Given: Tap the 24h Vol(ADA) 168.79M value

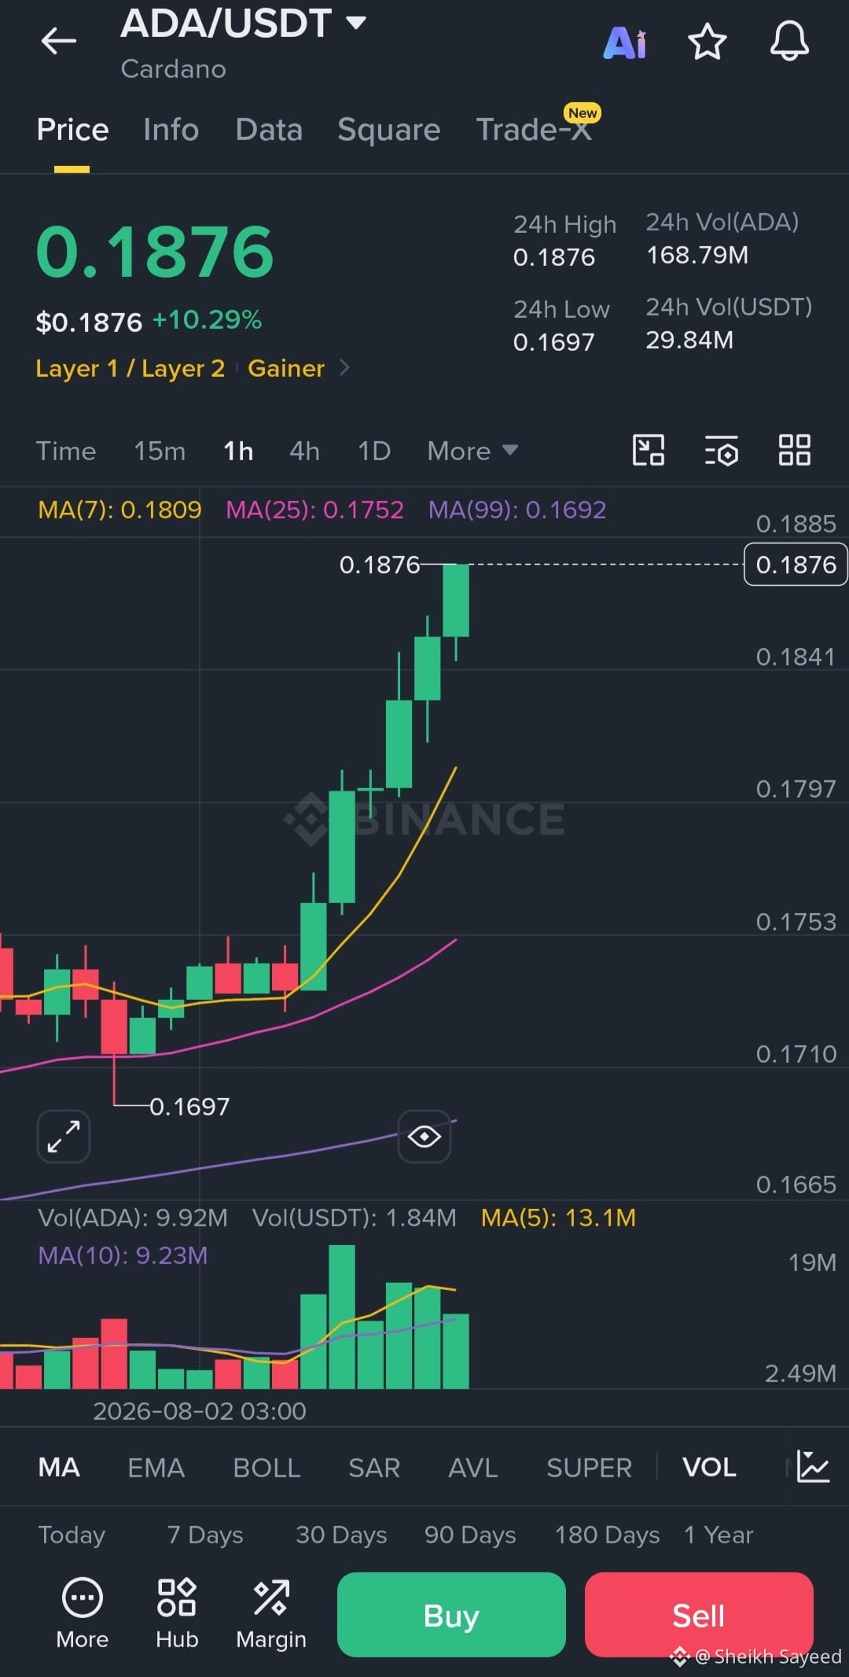Looking at the screenshot, I should 697,255.
